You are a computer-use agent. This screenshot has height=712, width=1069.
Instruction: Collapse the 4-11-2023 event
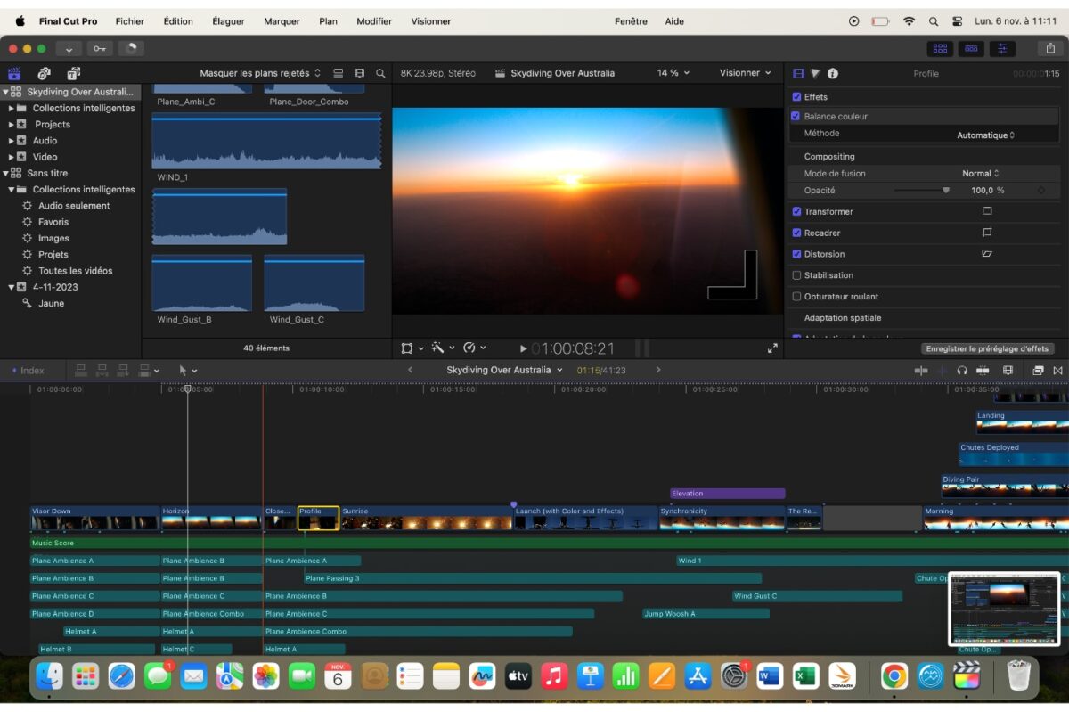[11, 287]
